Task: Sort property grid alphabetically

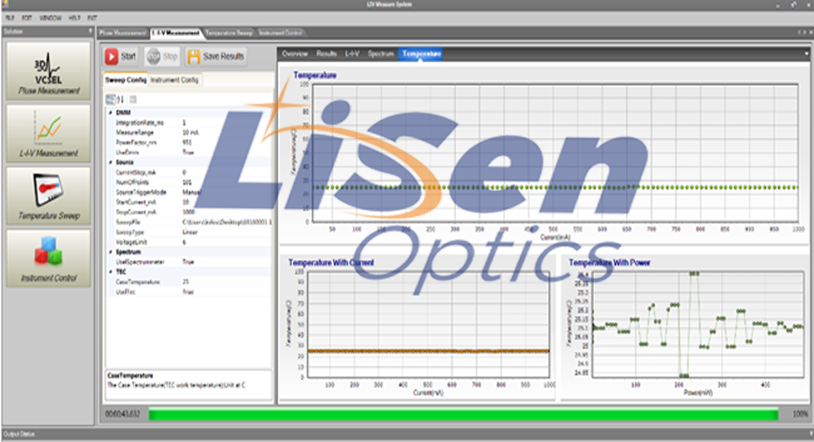Action: 120,99
